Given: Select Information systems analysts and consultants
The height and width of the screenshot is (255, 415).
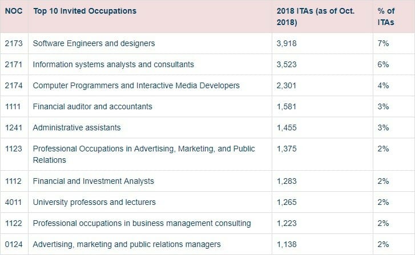Looking at the screenshot, I should coord(113,64).
